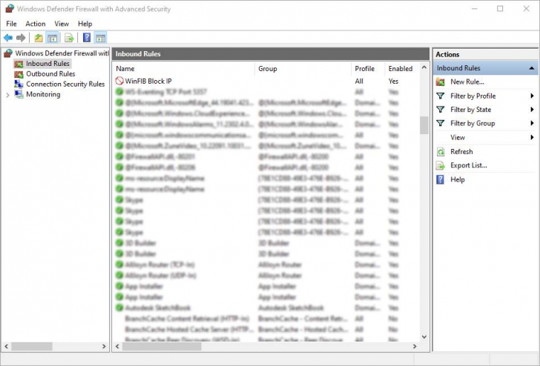Click Filter by State action
Image resolution: width=540 pixels, height=366 pixels.
tap(470, 110)
